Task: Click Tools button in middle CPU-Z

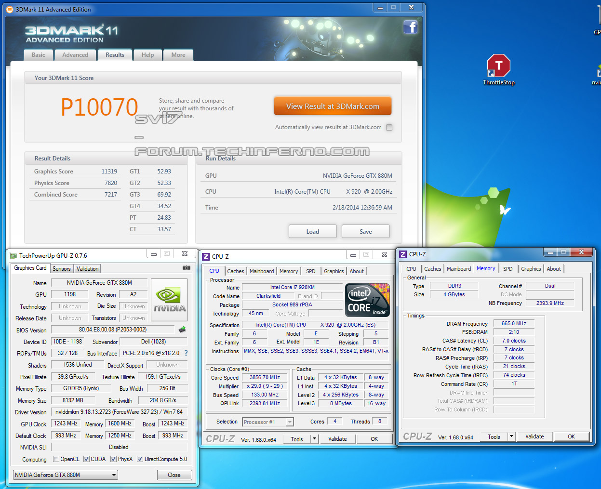Action: [297, 439]
